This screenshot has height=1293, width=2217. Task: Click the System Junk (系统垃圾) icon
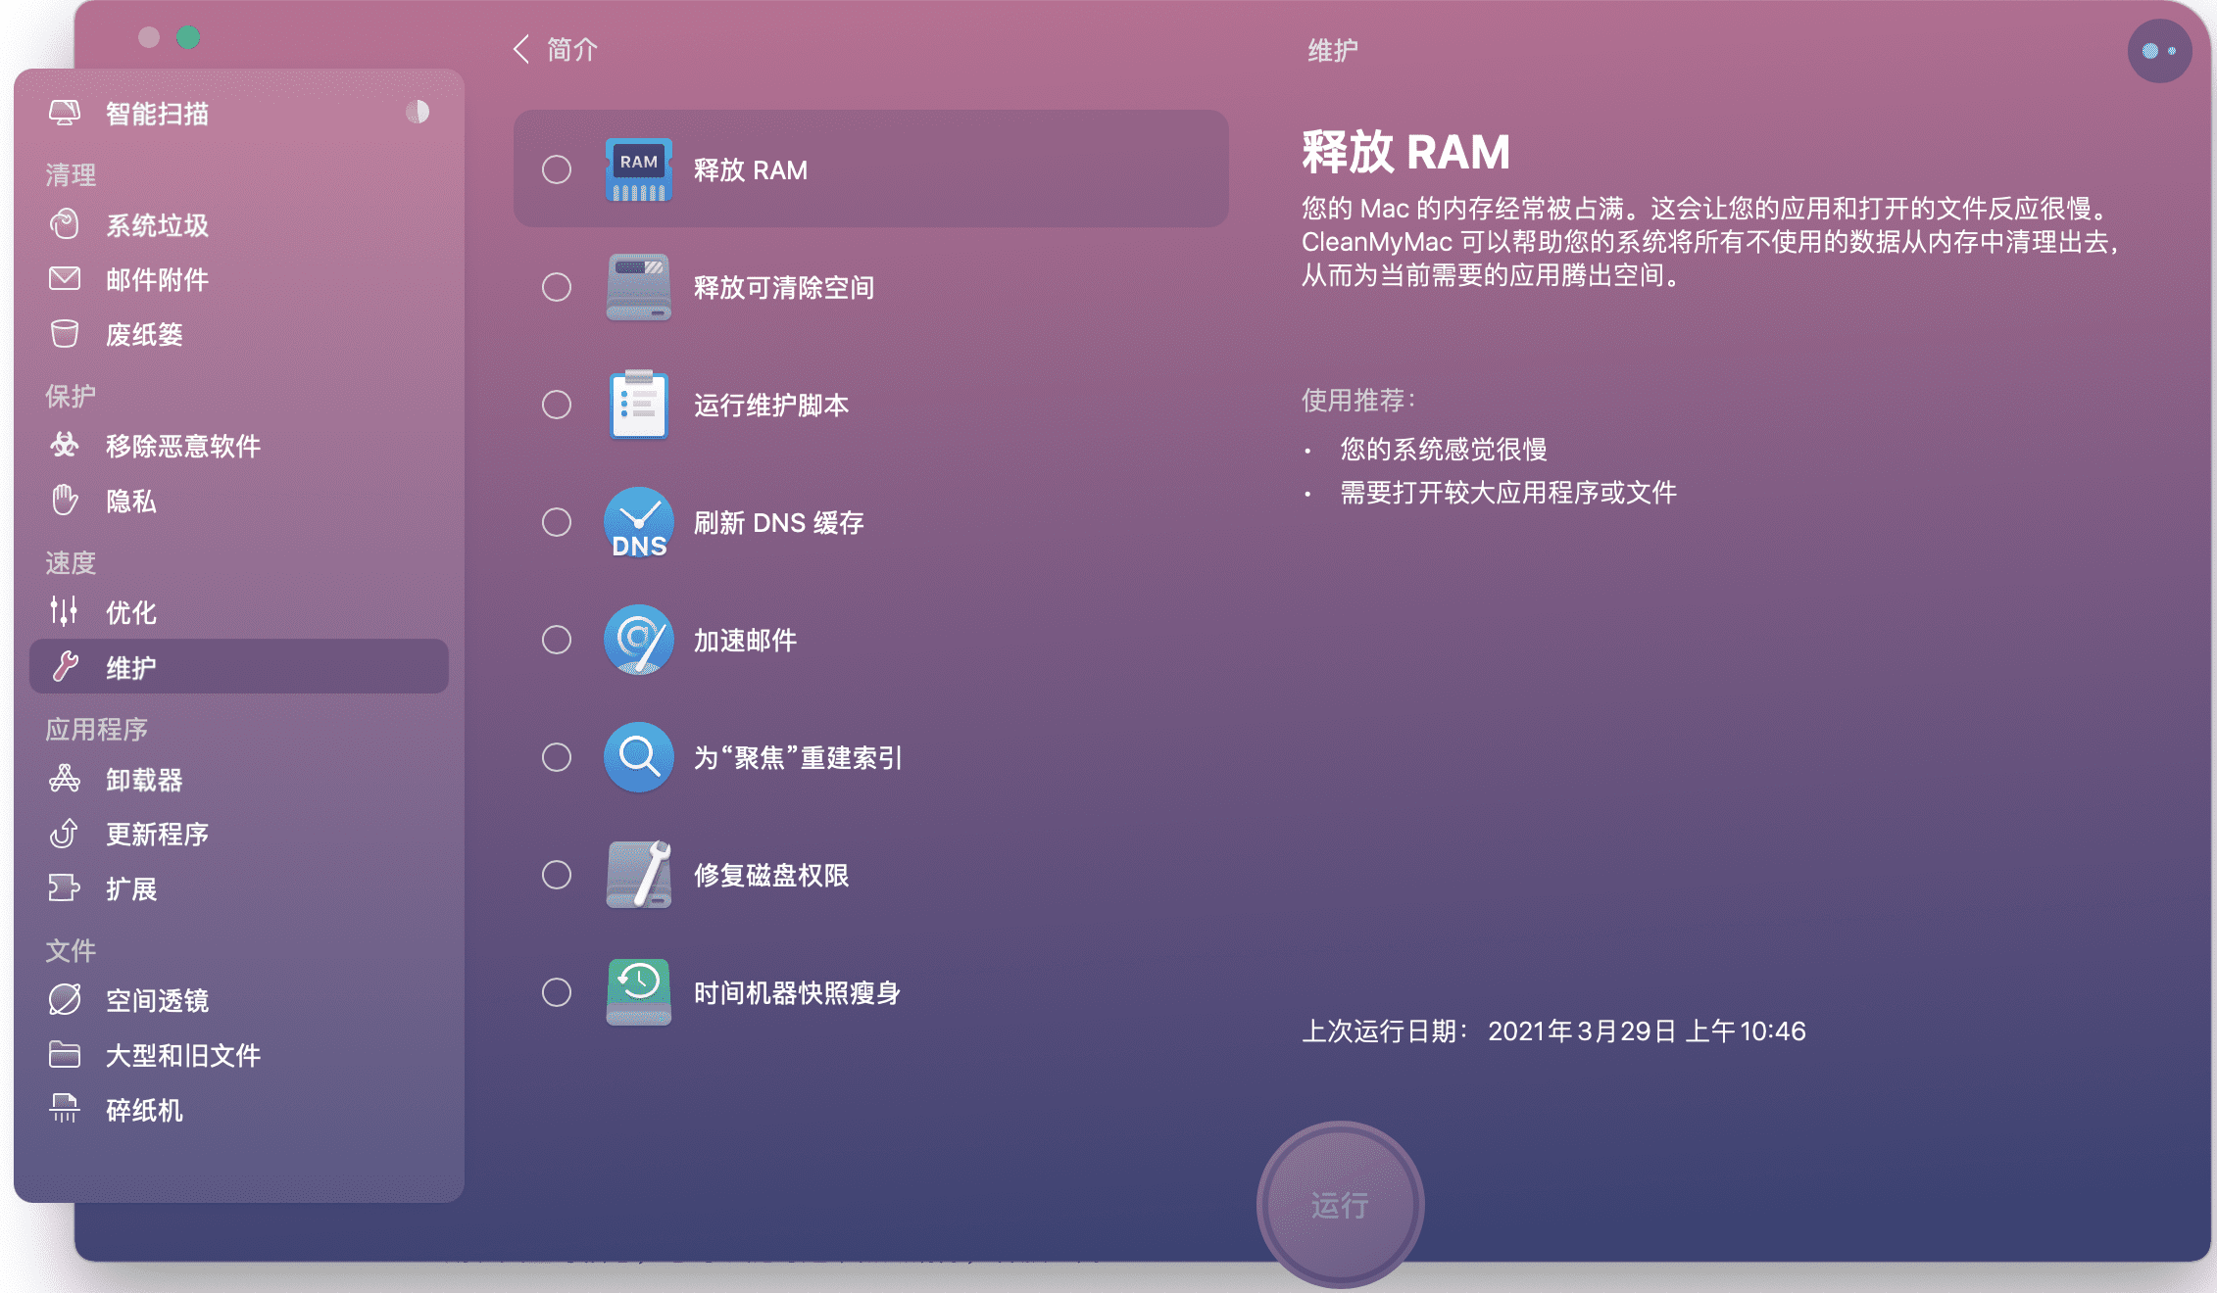(x=65, y=225)
